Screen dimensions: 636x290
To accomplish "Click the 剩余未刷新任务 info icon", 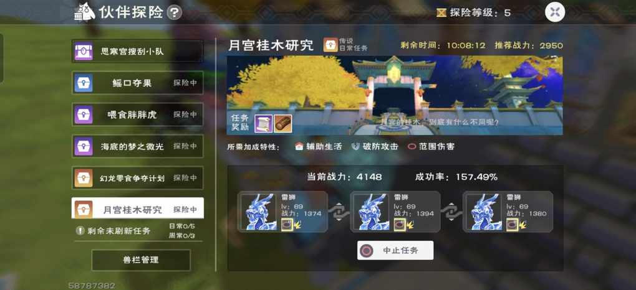I will [80, 231].
